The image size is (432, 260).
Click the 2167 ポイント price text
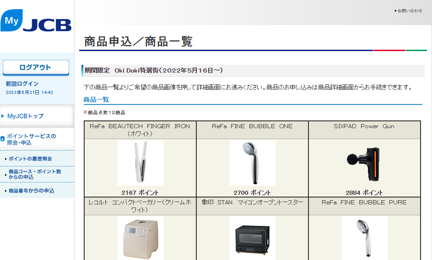140,193
